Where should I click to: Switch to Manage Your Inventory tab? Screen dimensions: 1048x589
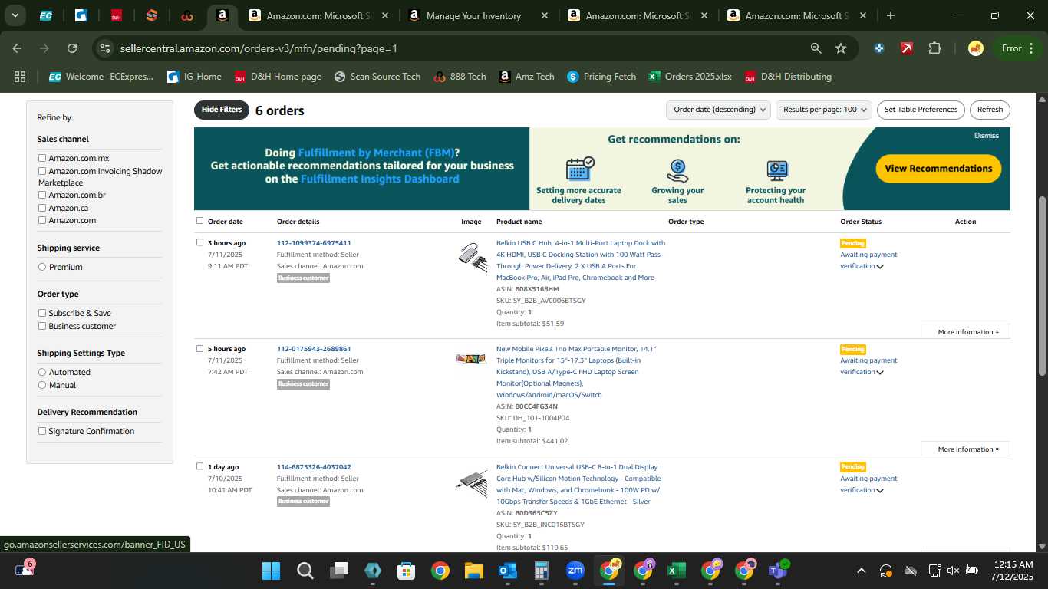473,15
